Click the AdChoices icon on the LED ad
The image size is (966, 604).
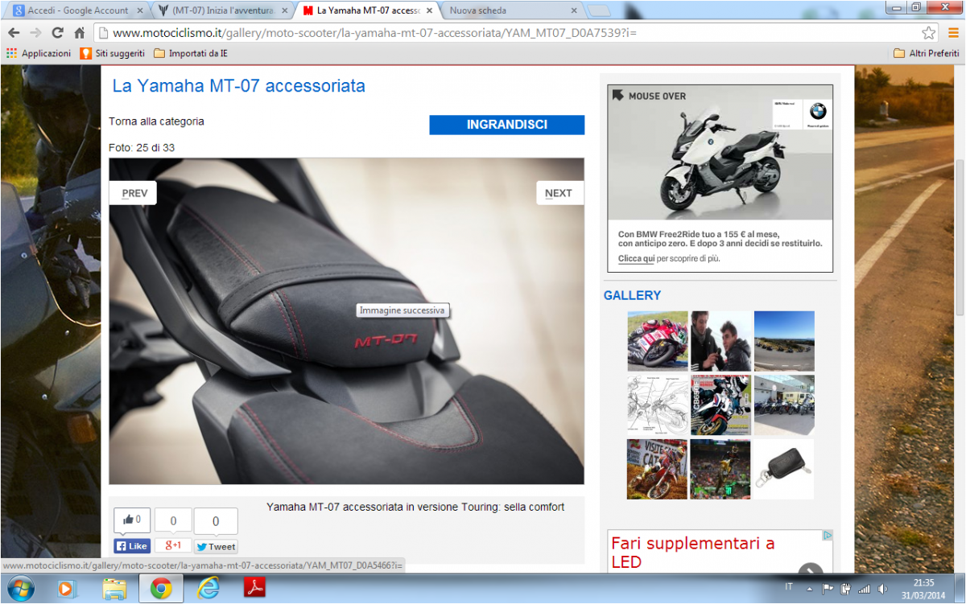[x=827, y=535]
